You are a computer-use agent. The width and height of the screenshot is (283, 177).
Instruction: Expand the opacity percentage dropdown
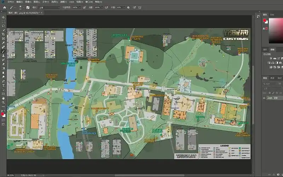(80, 7)
